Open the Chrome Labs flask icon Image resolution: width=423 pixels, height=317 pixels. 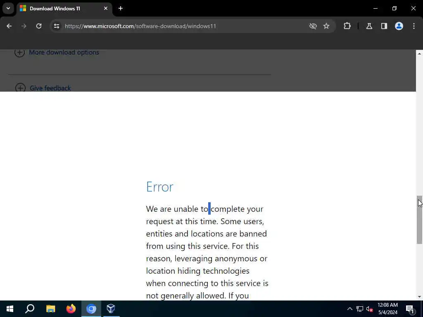tap(369, 26)
